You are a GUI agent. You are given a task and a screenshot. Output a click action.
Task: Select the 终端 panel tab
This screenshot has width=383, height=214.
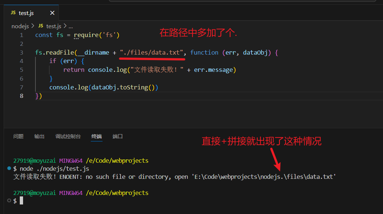click(97, 136)
